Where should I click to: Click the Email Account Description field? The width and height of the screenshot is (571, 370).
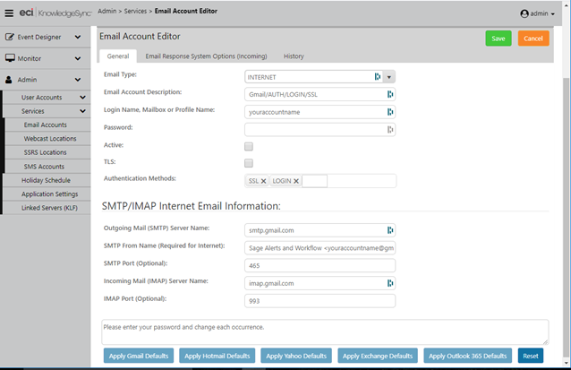pyautogui.click(x=320, y=94)
